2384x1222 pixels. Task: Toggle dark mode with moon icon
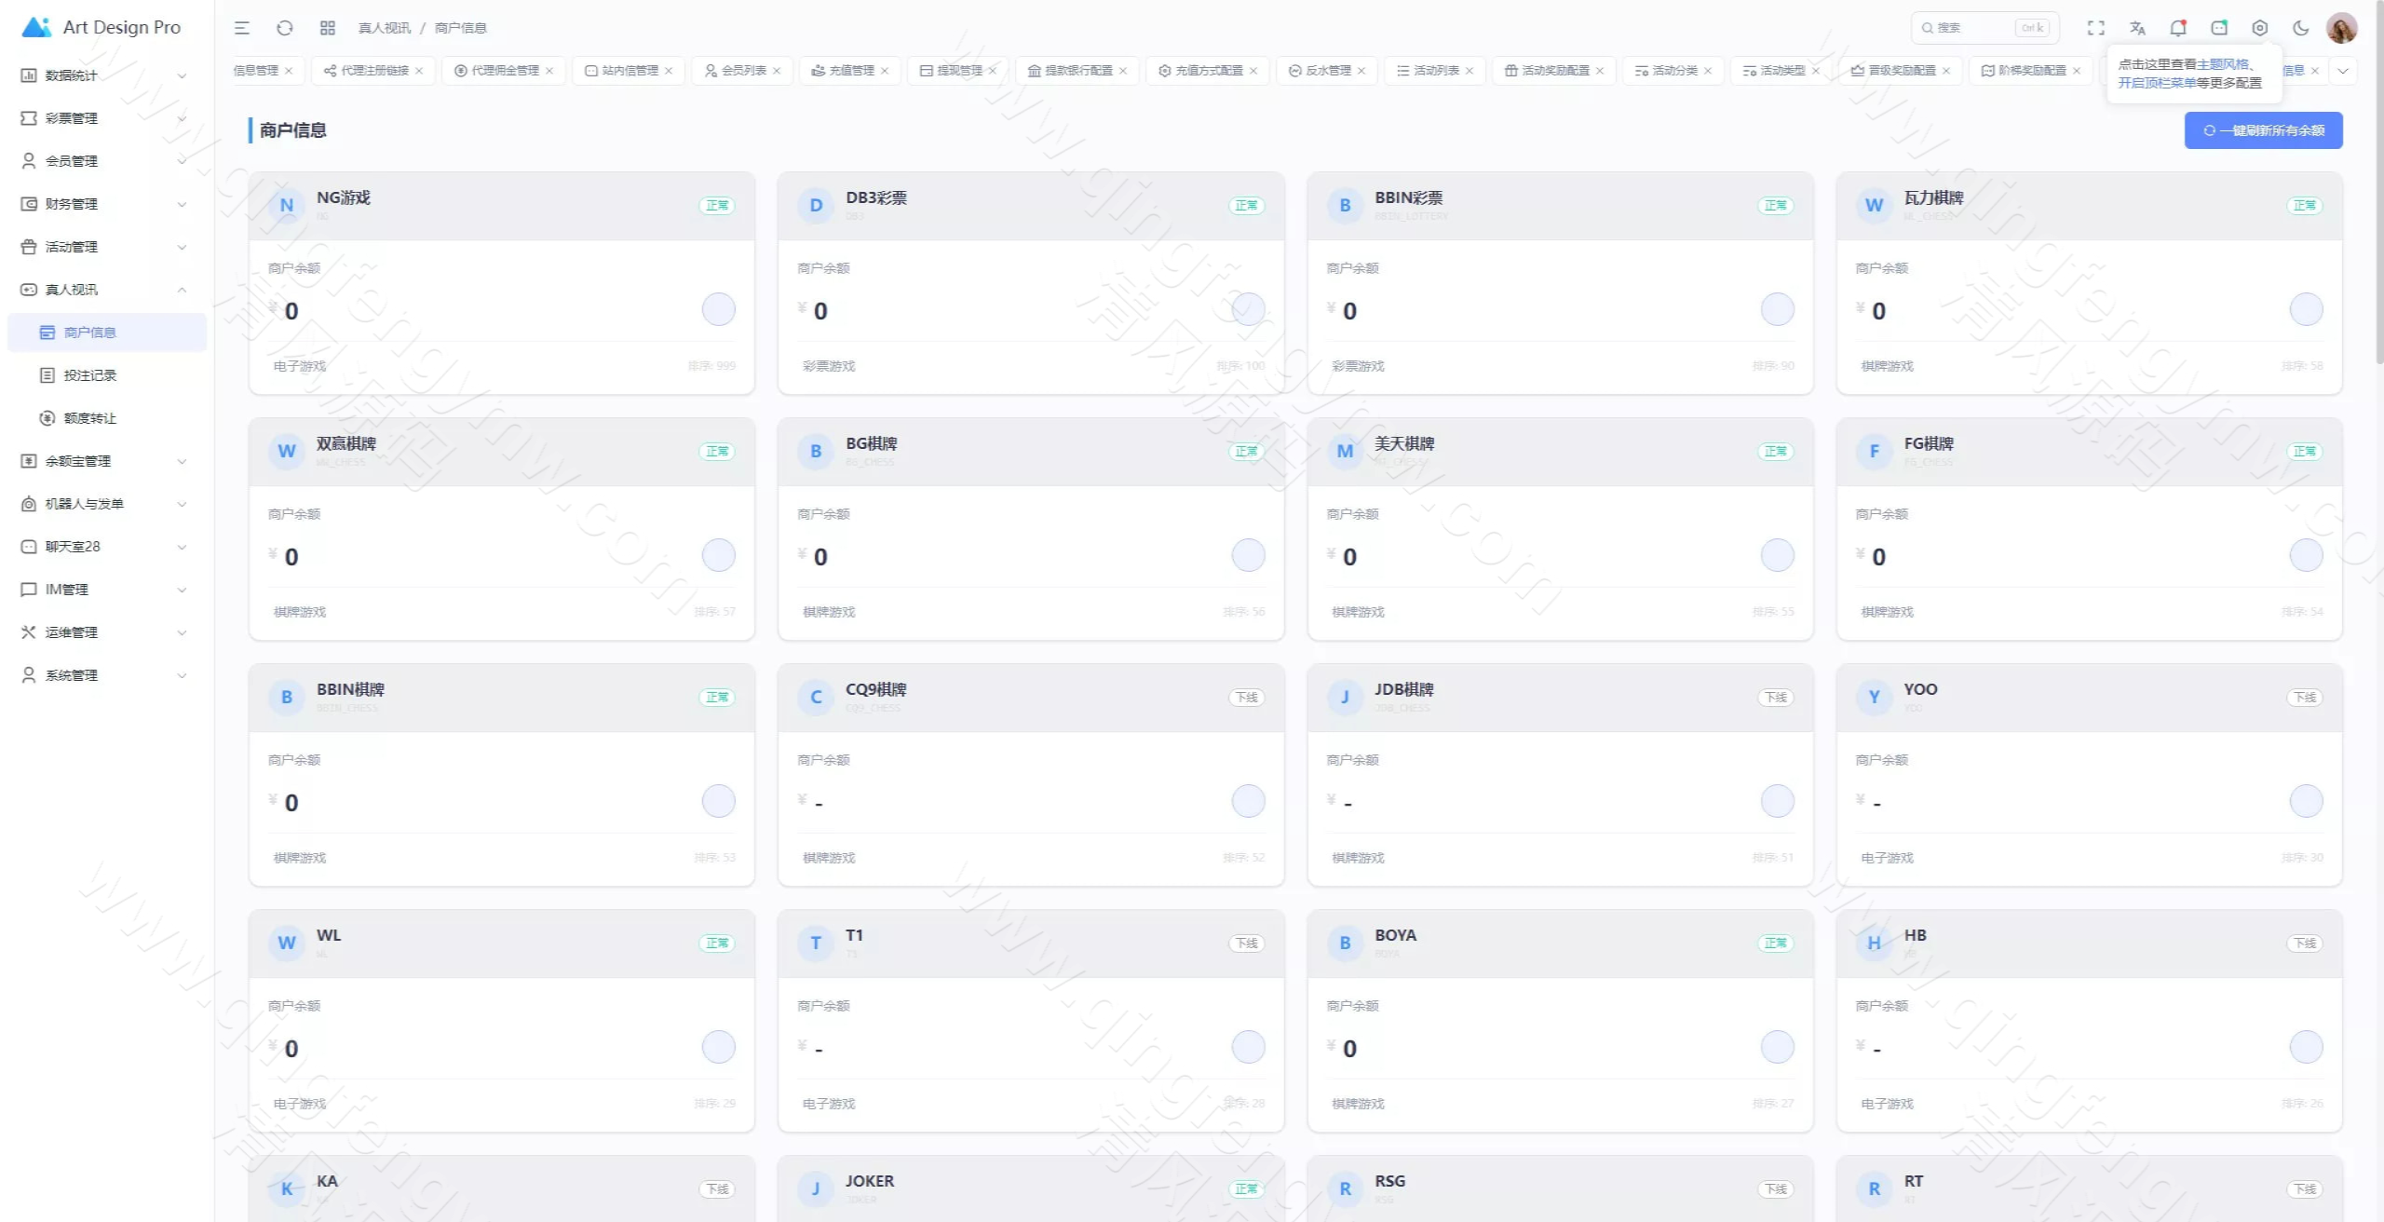[x=2301, y=28]
